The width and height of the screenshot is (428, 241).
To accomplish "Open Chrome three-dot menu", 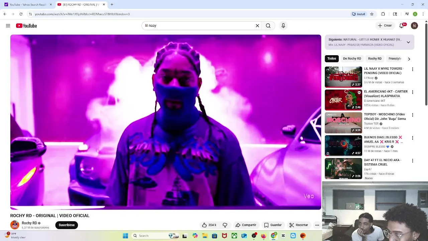I will [x=423, y=14].
